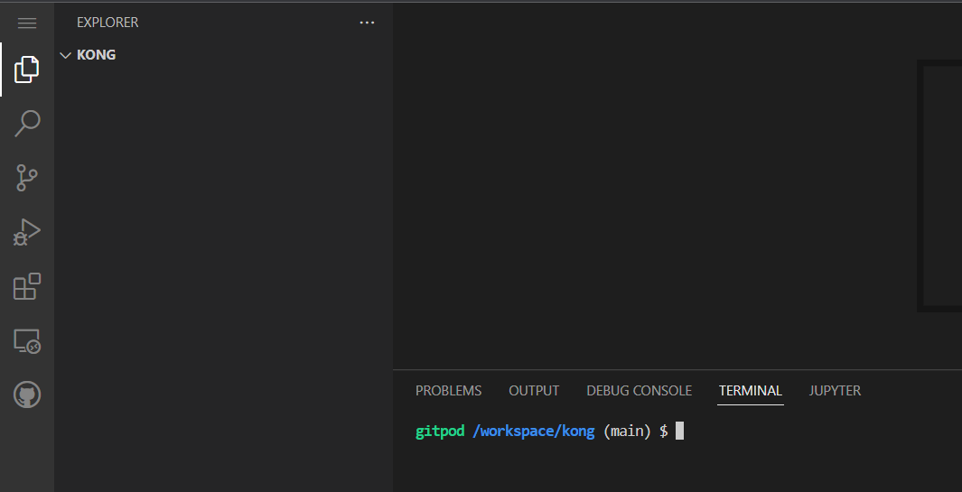The height and width of the screenshot is (492, 962).
Task: Open the hamburger application menu
Action: (x=27, y=23)
